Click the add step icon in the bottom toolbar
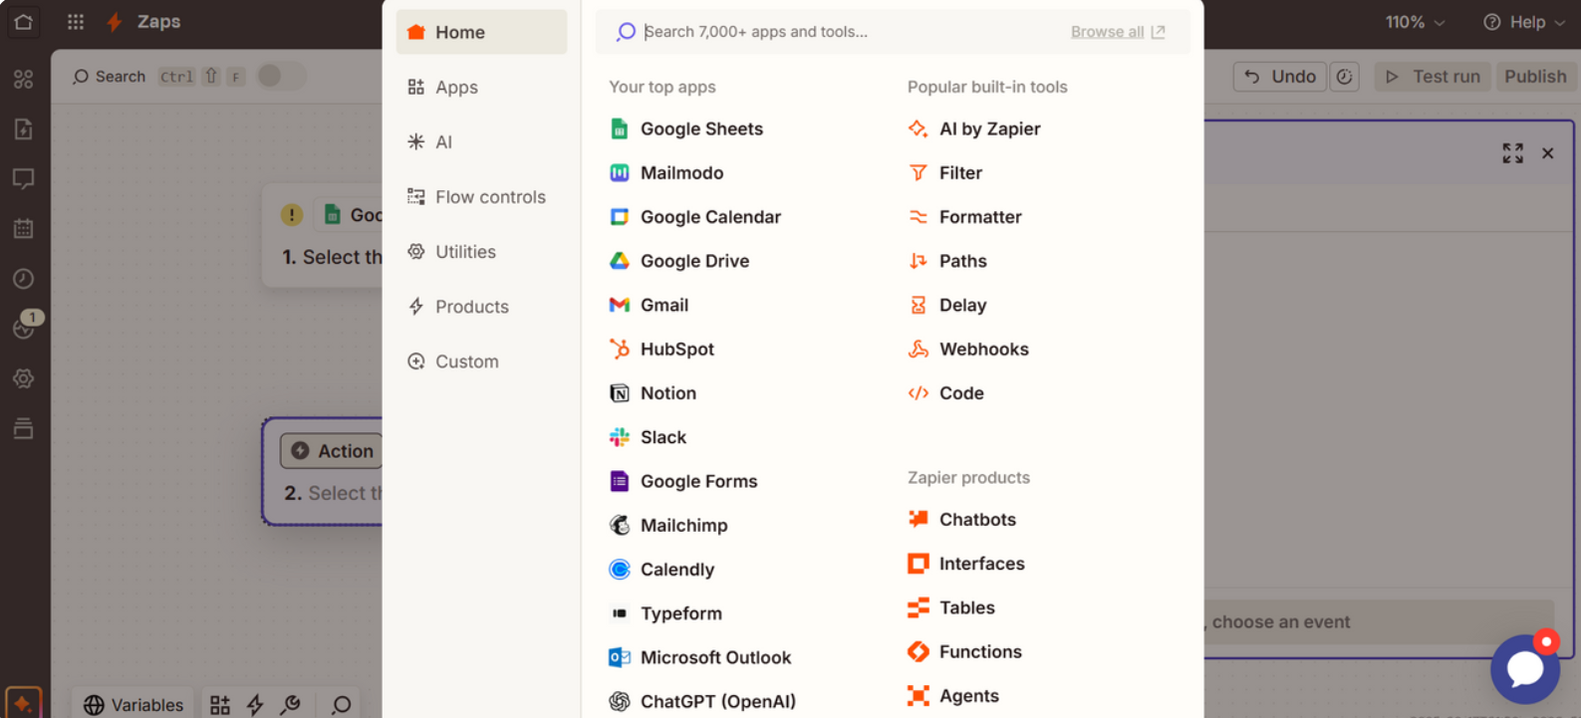 click(x=220, y=705)
